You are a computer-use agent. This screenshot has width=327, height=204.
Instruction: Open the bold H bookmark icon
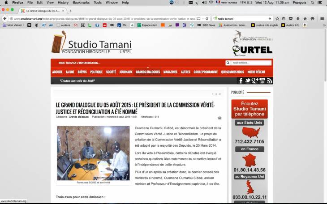coord(83,25)
